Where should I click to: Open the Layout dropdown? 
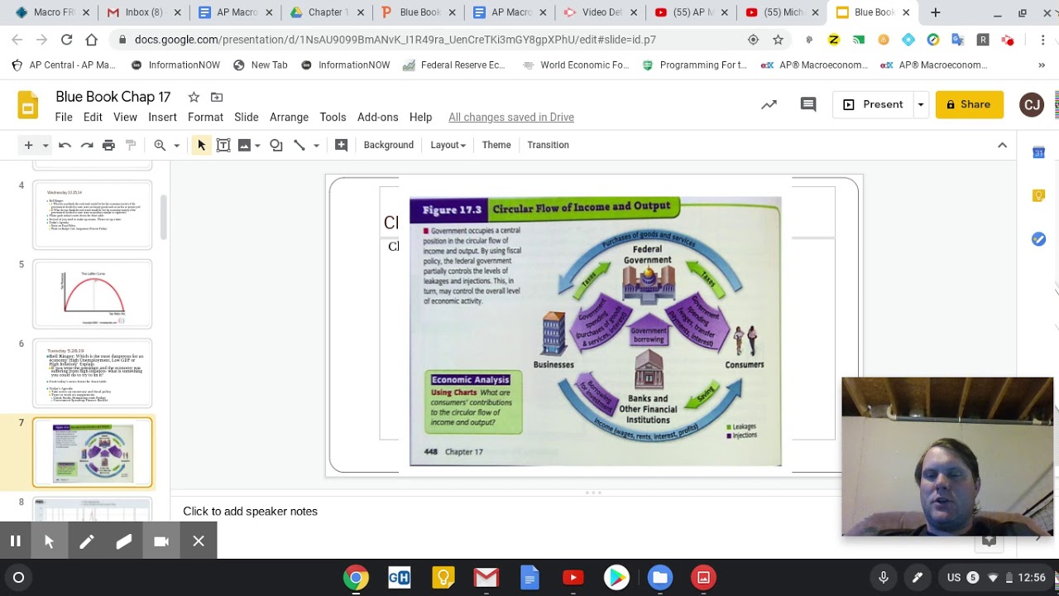448,145
